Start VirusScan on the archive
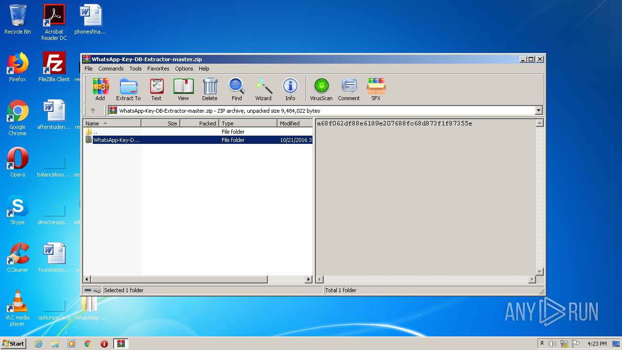622x350 pixels. pyautogui.click(x=321, y=89)
